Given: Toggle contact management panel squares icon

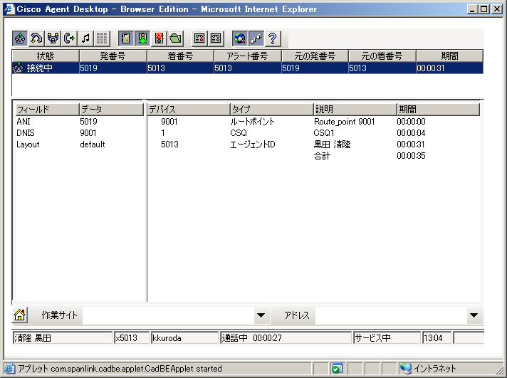Looking at the screenshot, I should [256, 38].
